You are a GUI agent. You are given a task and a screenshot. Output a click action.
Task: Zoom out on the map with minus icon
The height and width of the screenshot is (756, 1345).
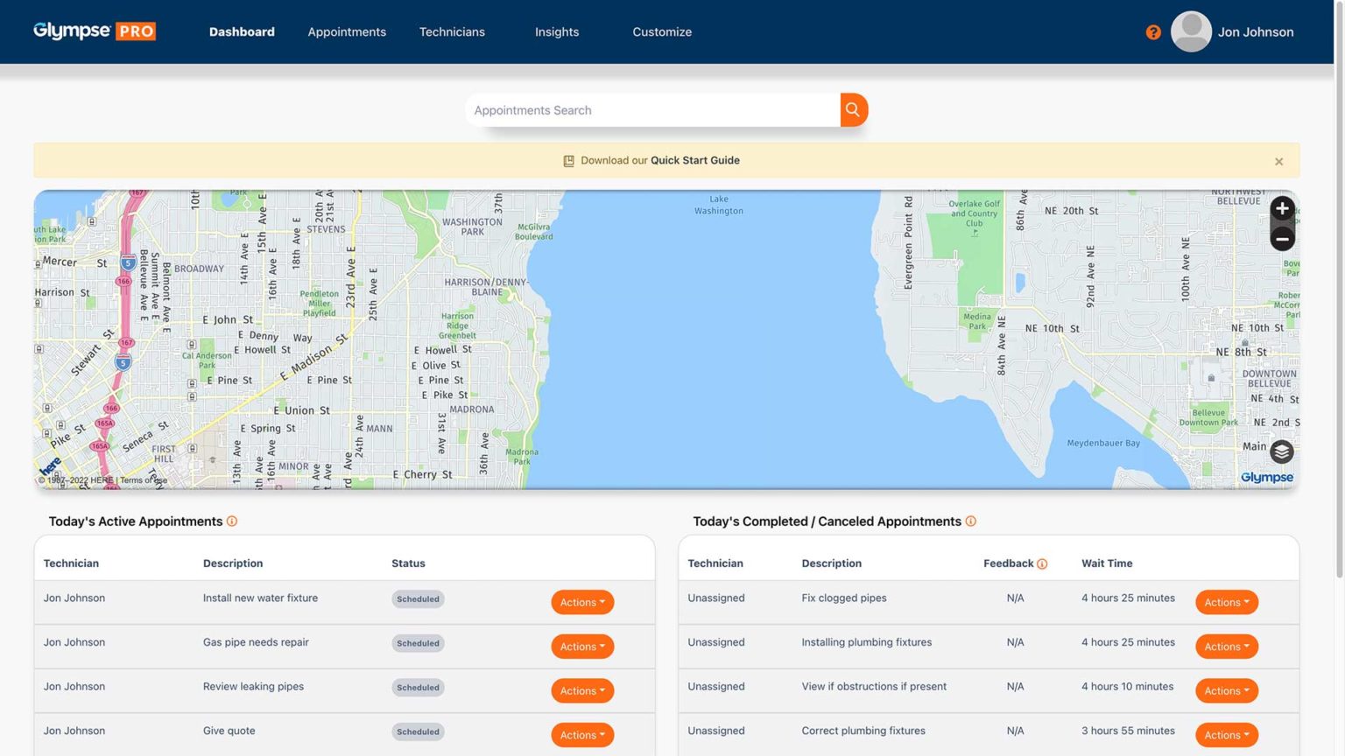pos(1281,238)
